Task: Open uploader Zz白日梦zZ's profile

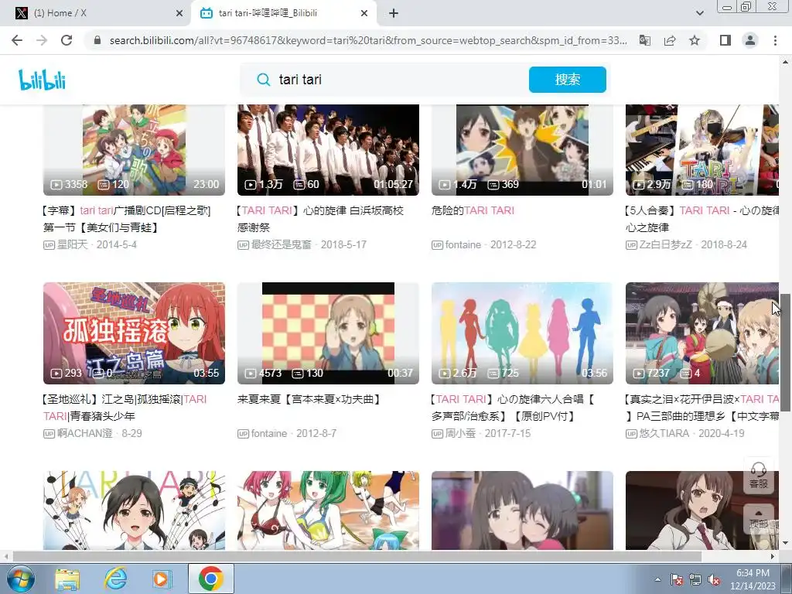Action: (665, 245)
